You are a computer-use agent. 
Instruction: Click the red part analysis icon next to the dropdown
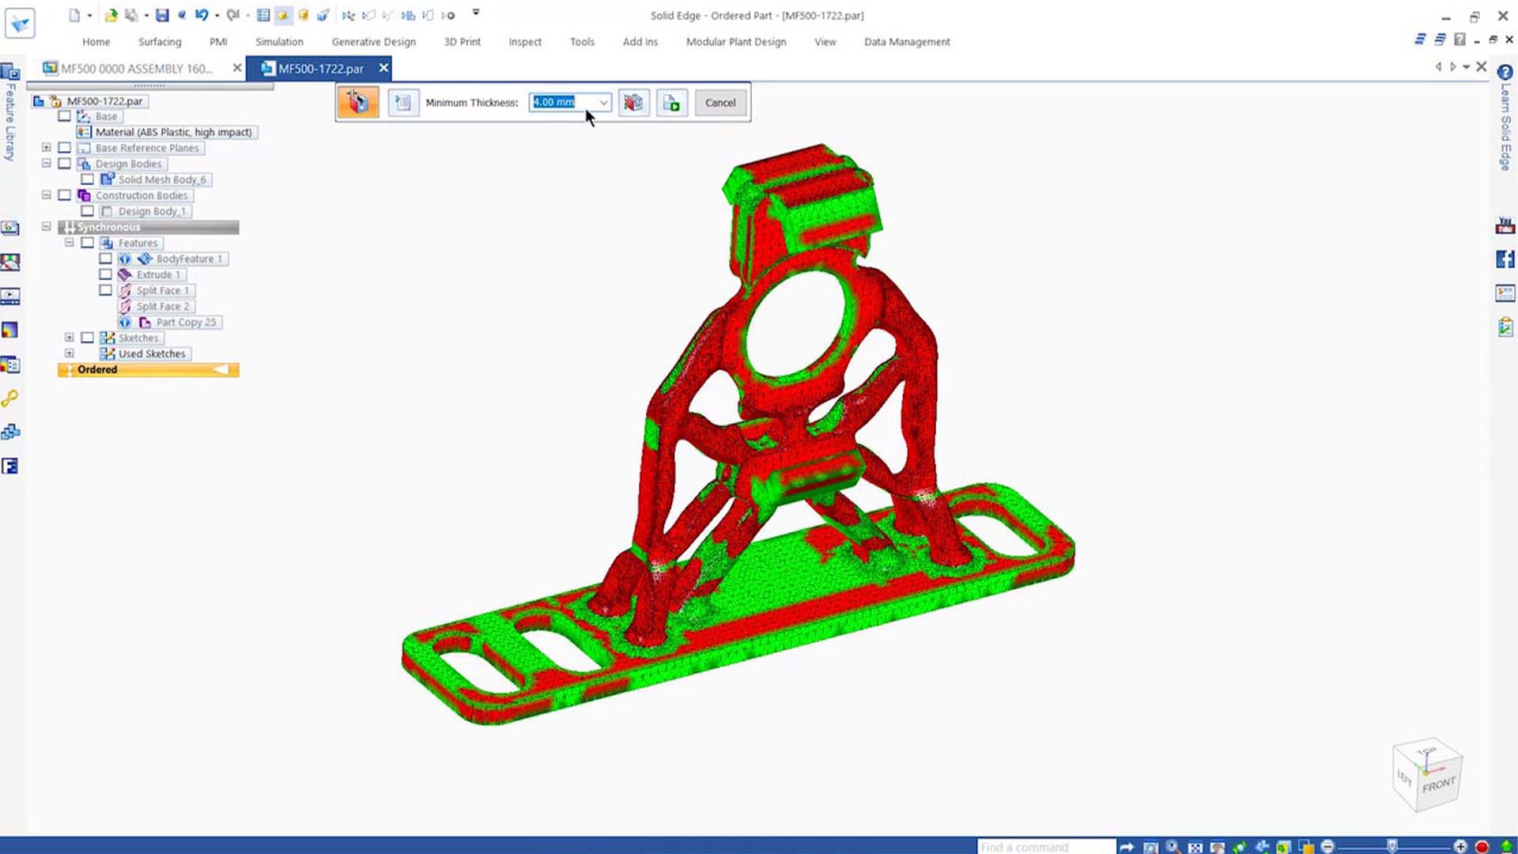click(x=633, y=102)
